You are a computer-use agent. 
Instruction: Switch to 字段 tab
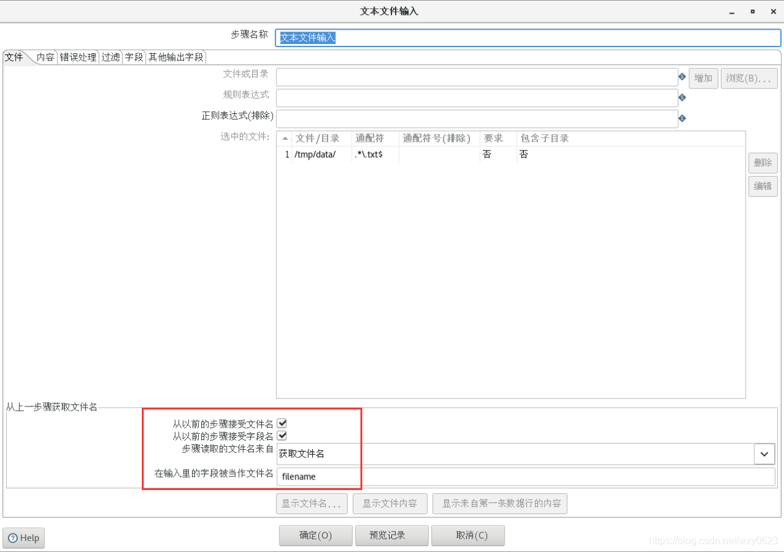click(x=134, y=57)
